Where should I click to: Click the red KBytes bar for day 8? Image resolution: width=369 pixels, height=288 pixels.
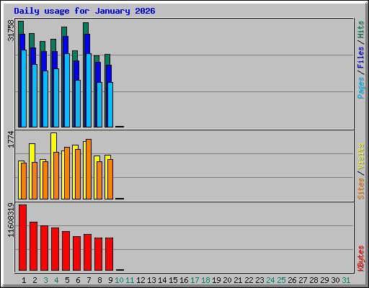tap(98, 254)
